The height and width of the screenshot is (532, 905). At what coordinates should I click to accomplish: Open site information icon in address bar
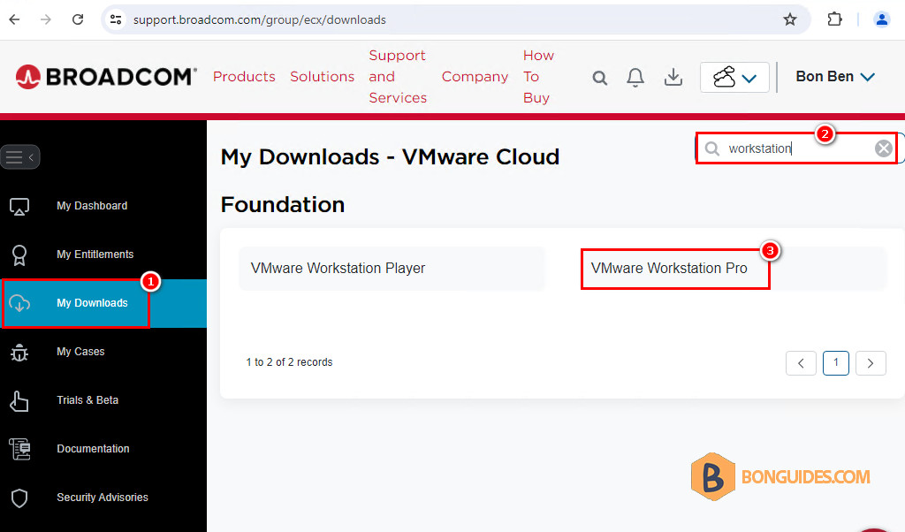116,19
